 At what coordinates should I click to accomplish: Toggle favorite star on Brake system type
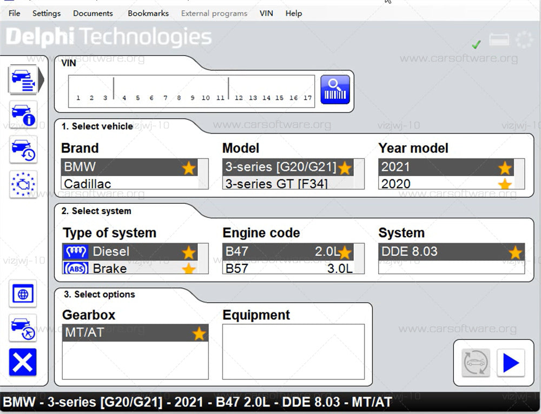click(189, 268)
